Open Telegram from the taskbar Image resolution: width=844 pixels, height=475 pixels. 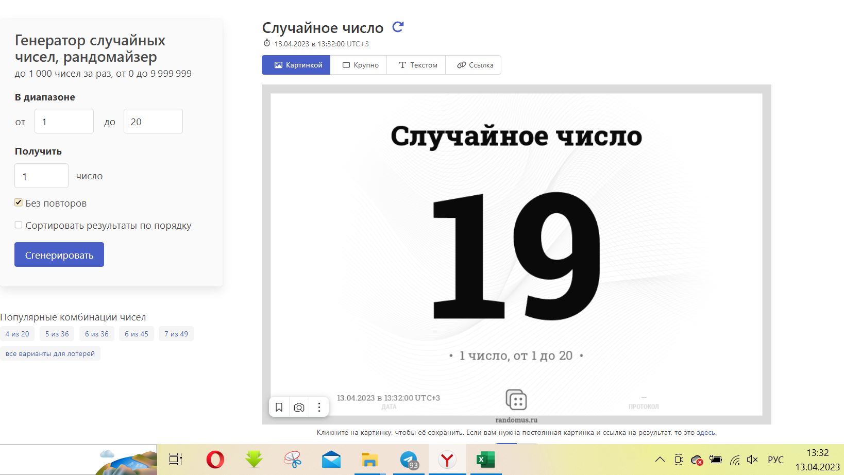click(x=409, y=460)
